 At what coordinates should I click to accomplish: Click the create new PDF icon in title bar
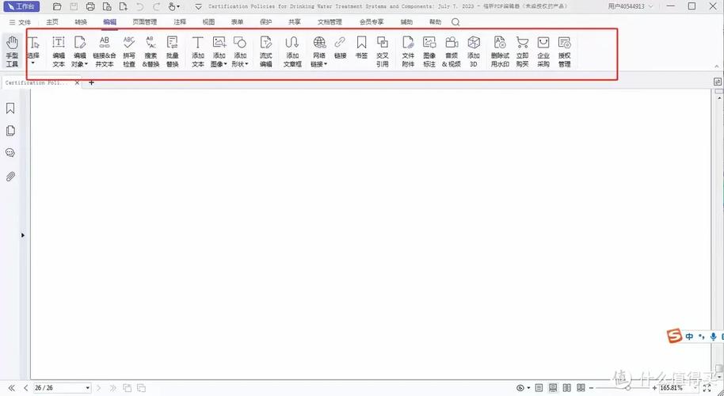point(124,6)
